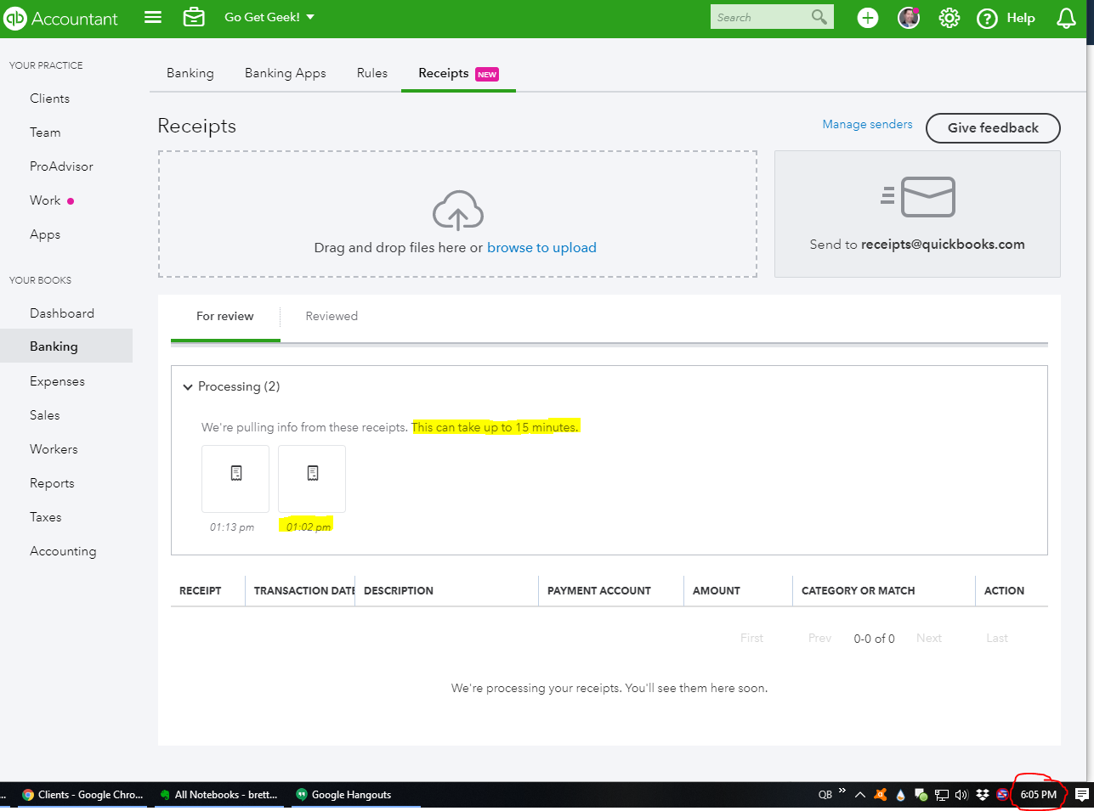
Task: Open the network tray icon
Action: click(x=942, y=795)
